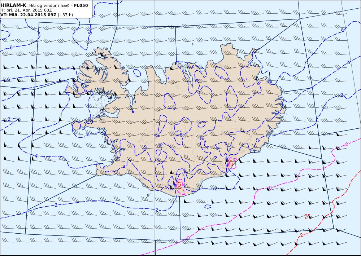This screenshot has width=361, height=256.
Task: Select the "Hiti og vindur í hæð" title
Action: [50, 5]
